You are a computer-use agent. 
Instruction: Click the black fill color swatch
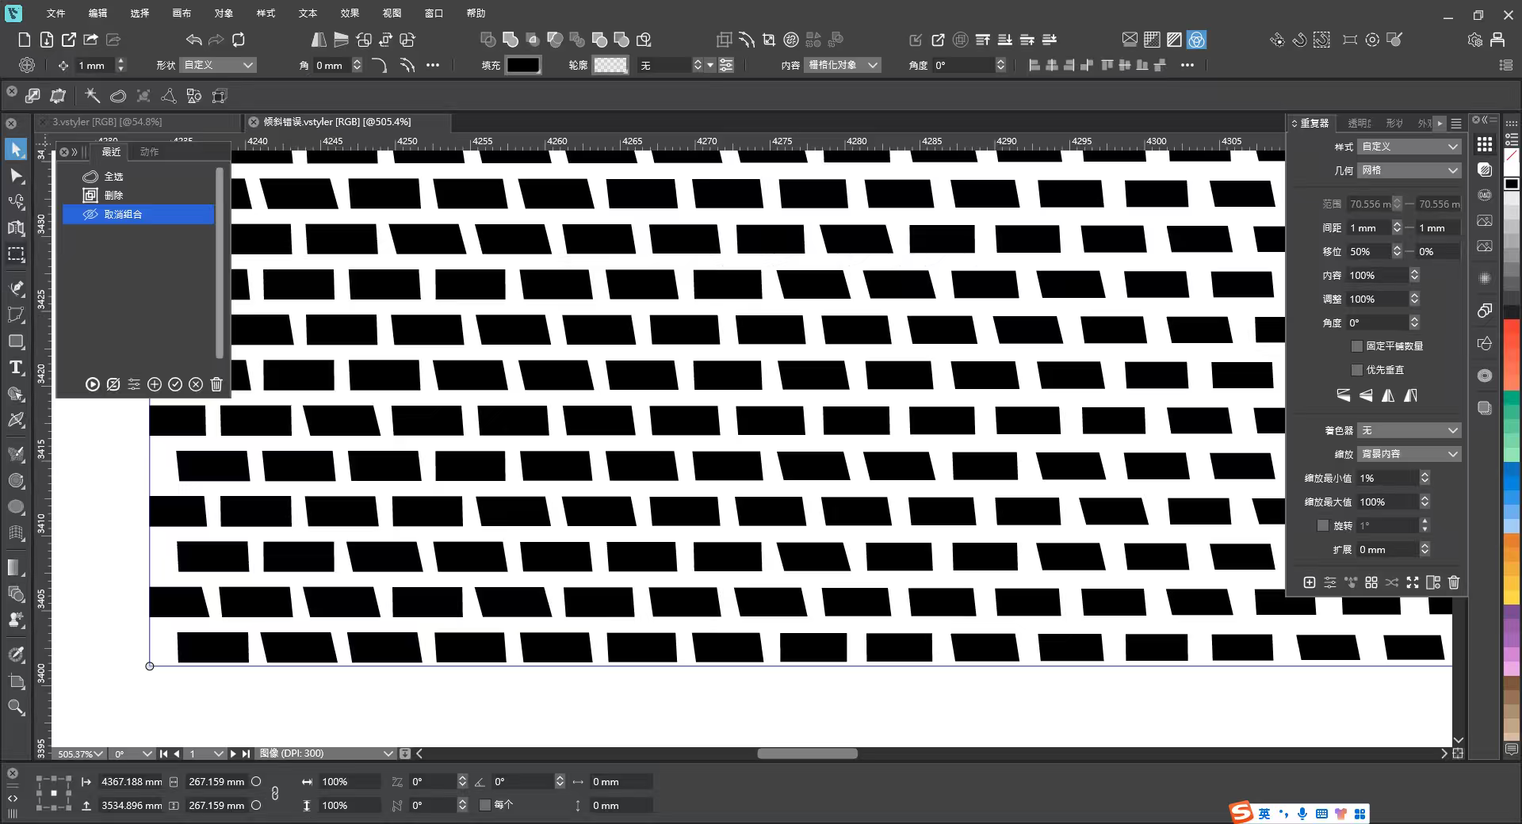(x=523, y=65)
